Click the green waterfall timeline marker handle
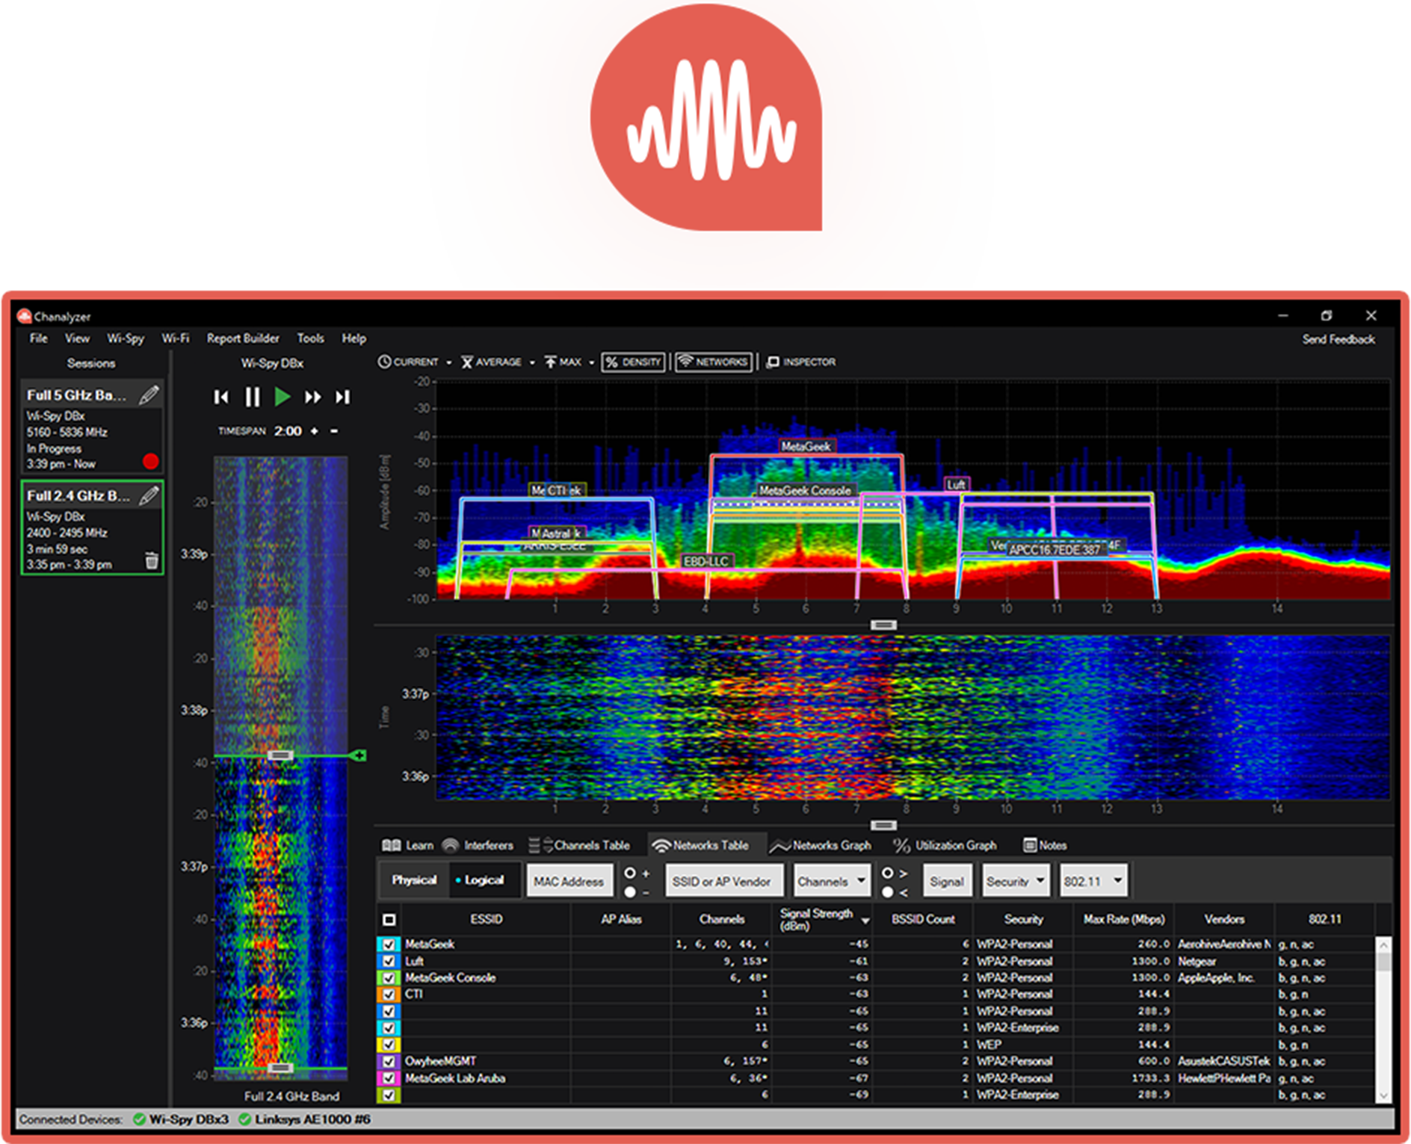 tap(359, 755)
